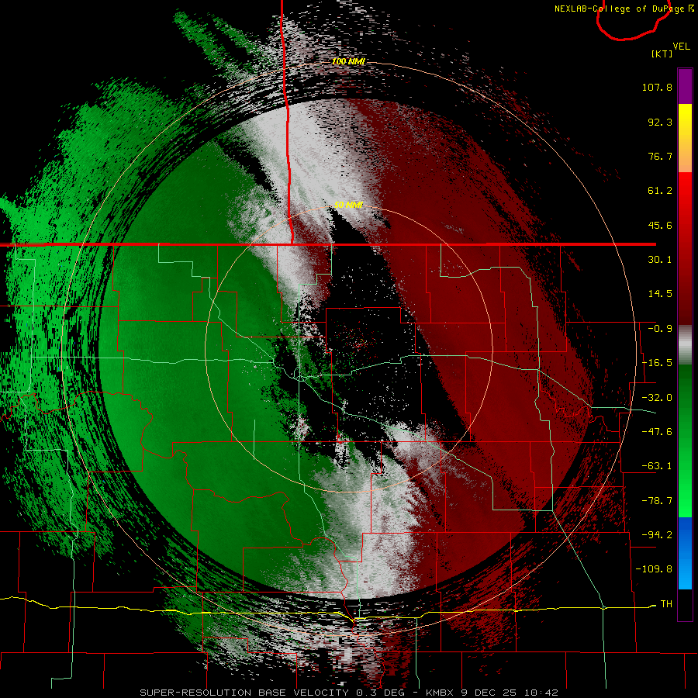Click the -0.9 velocity legend value
This screenshot has height=698, width=698.
click(x=660, y=329)
